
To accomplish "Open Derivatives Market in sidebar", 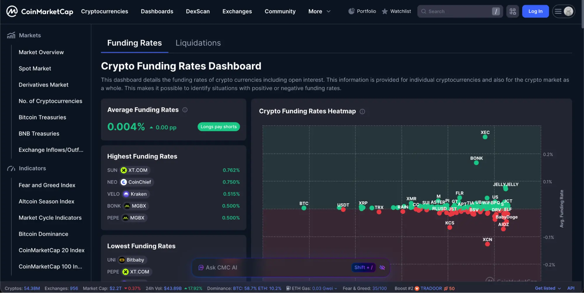I will pos(44,85).
